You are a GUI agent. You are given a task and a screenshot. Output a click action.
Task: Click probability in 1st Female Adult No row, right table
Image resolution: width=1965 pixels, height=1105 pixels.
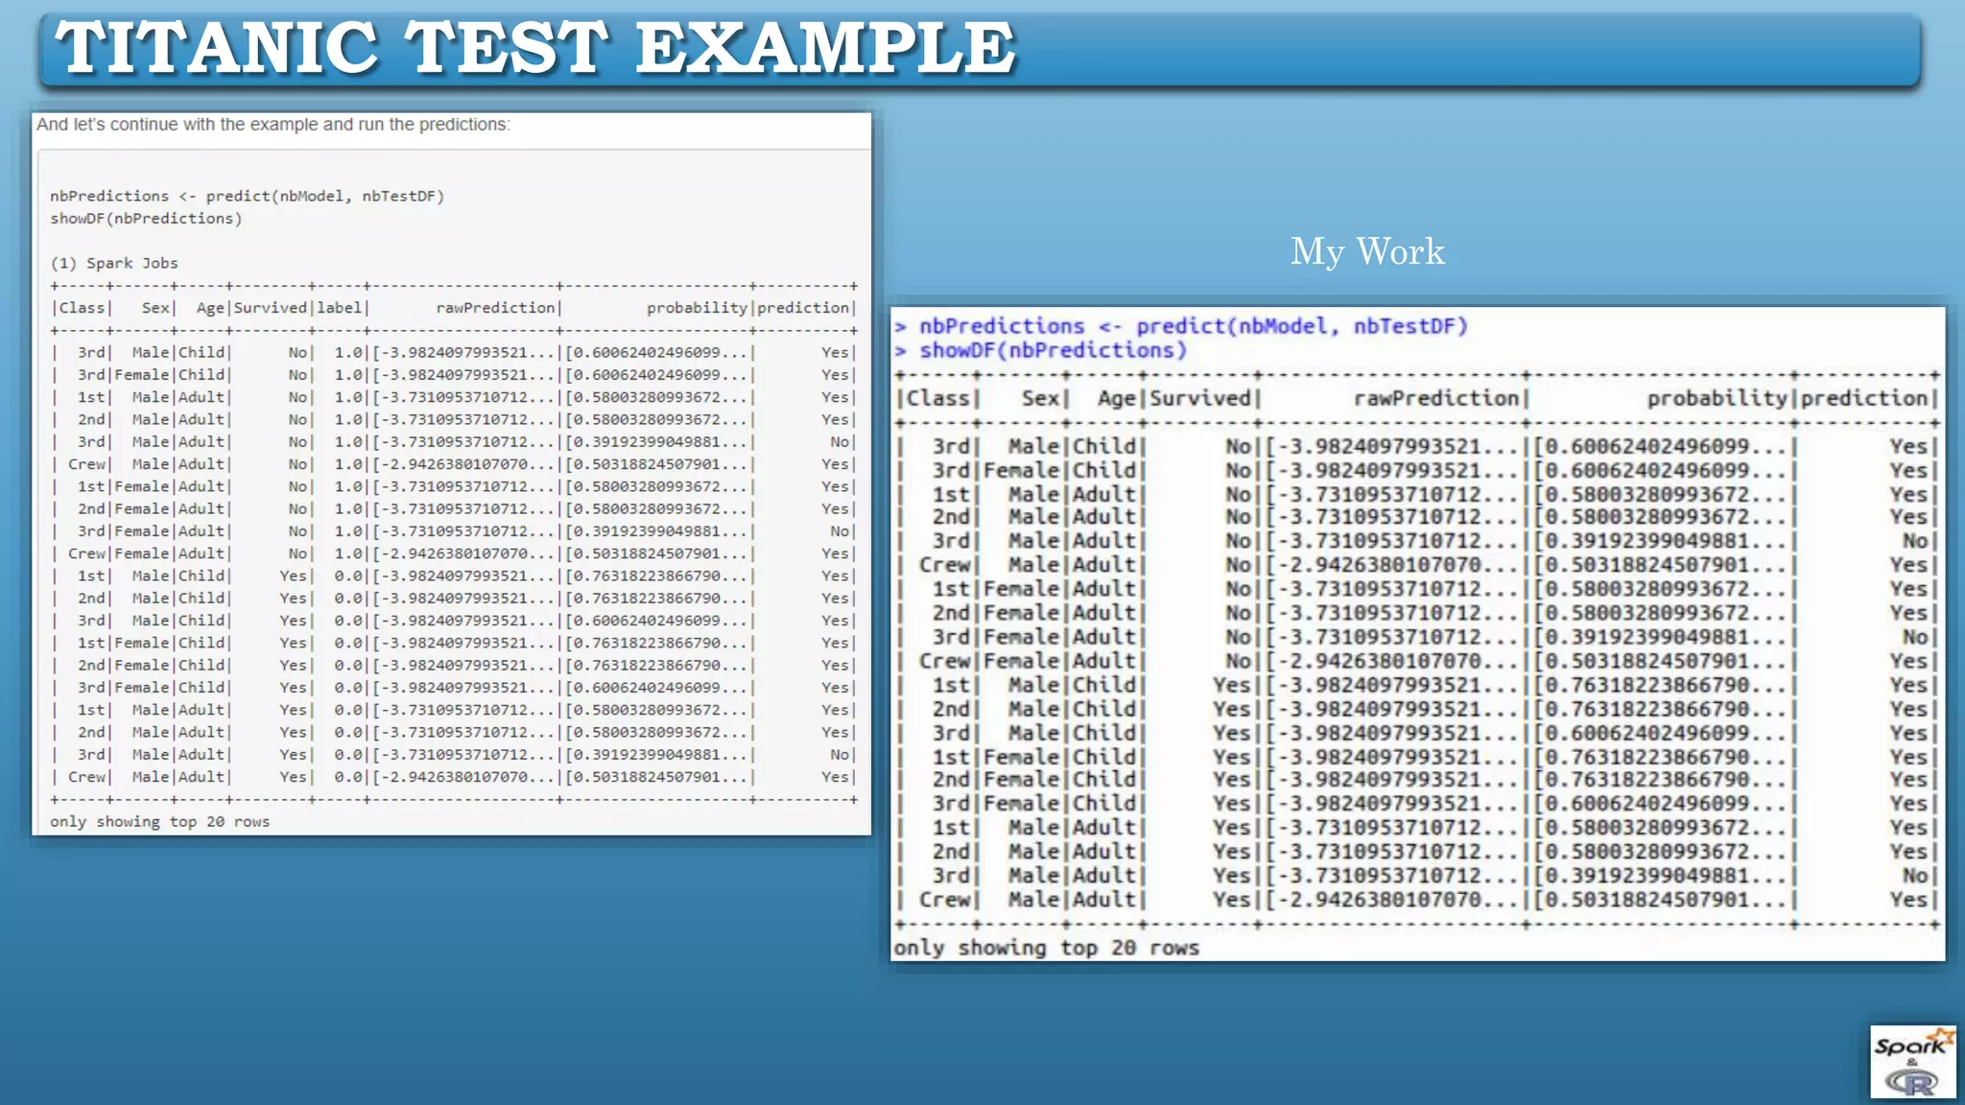pyautogui.click(x=1661, y=589)
